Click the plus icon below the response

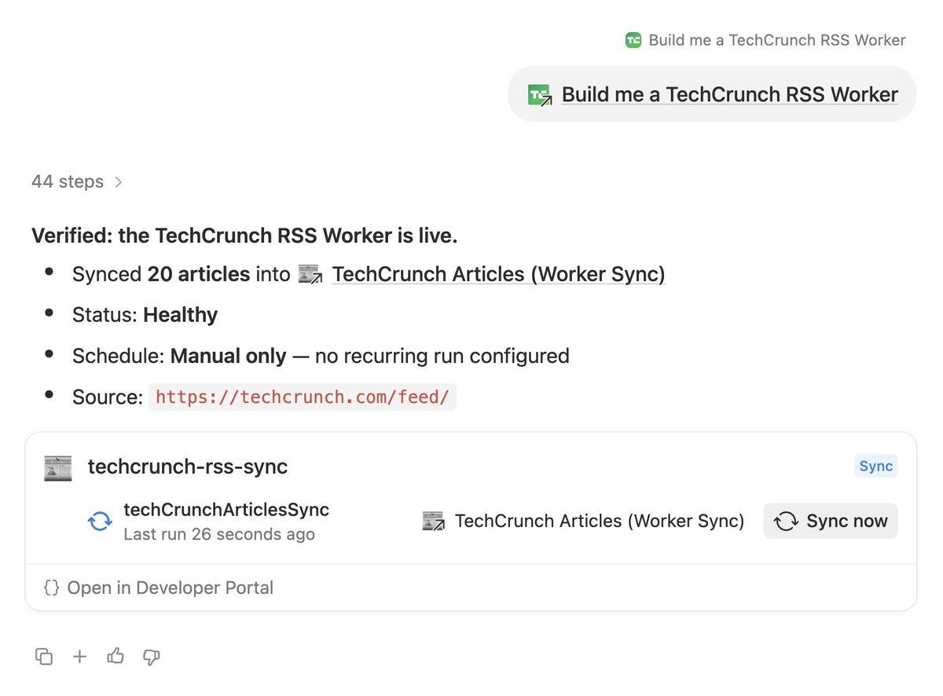pyautogui.click(x=79, y=657)
